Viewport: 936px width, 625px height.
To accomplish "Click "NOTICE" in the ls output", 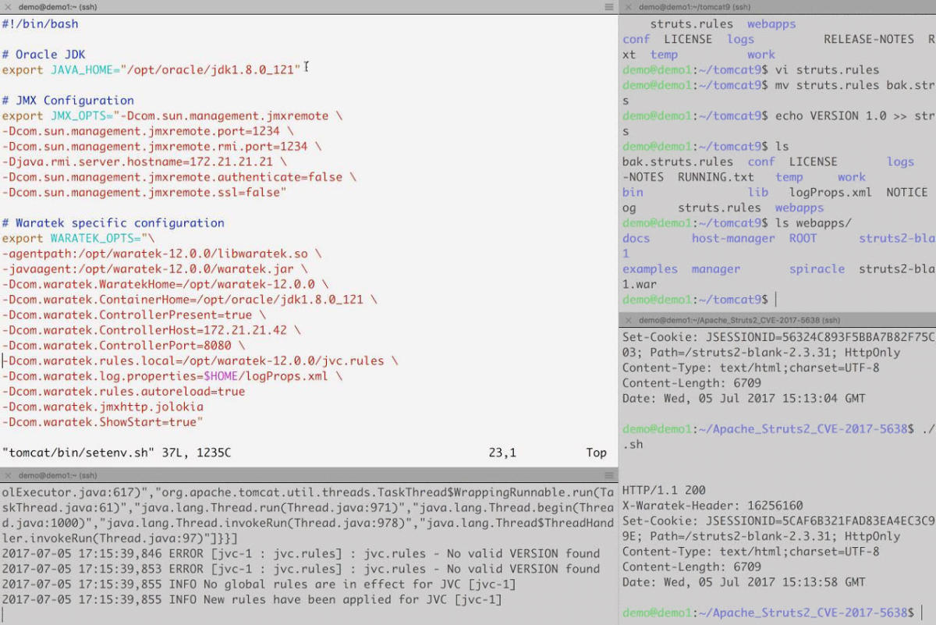I will point(907,193).
